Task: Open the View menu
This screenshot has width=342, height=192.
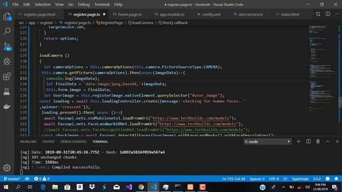Action: point(59,4)
